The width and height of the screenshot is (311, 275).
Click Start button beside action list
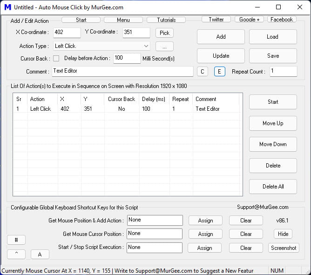click(273, 102)
